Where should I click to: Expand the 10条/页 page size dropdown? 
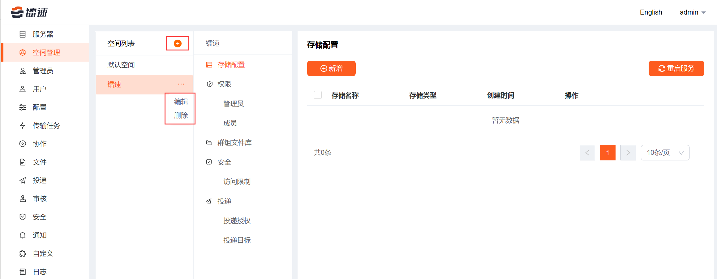(x=665, y=153)
